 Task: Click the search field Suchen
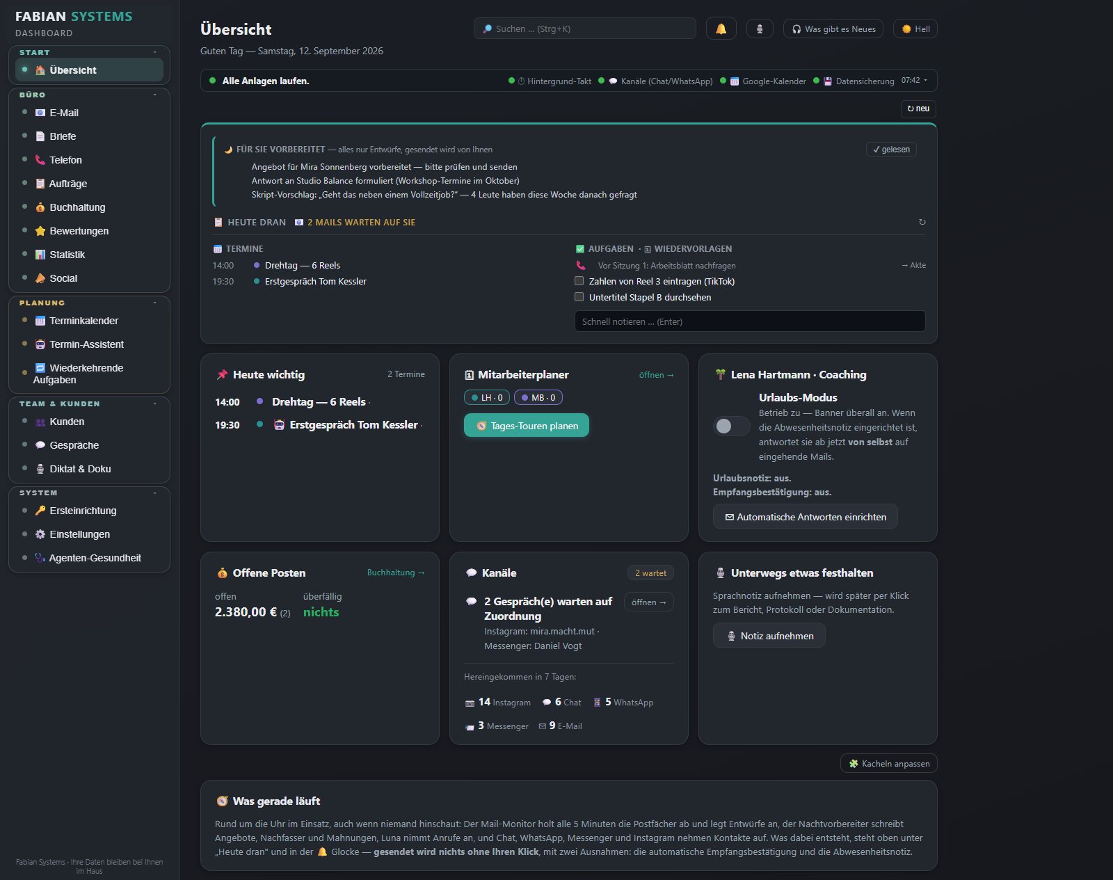click(x=585, y=29)
